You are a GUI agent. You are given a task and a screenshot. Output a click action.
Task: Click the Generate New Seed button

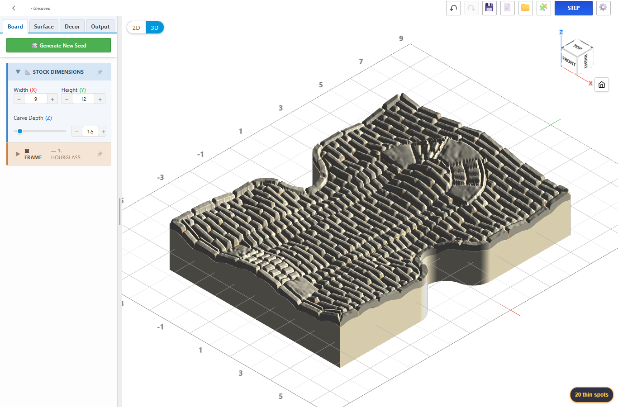(58, 45)
